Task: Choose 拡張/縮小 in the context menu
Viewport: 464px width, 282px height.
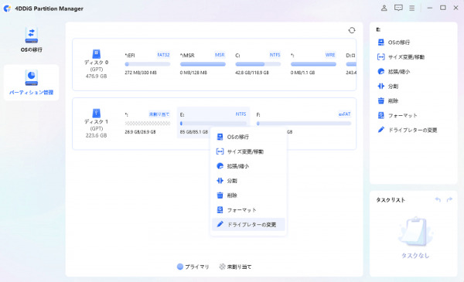Action: 248,166
